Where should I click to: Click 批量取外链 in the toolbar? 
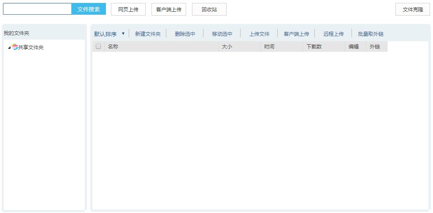pos(371,34)
